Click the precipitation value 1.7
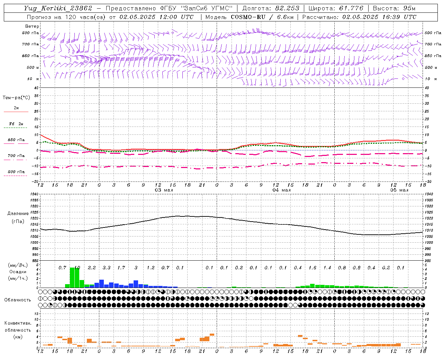Screen dimensions: 443x354 click(121, 268)
